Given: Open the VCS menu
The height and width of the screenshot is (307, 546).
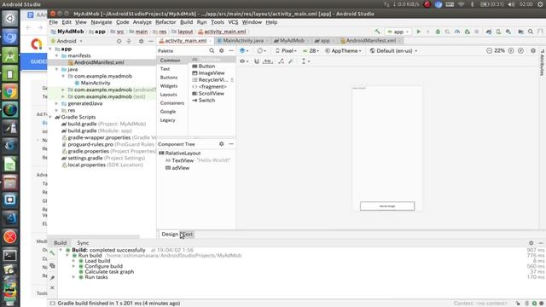Looking at the screenshot, I should click(x=233, y=22).
